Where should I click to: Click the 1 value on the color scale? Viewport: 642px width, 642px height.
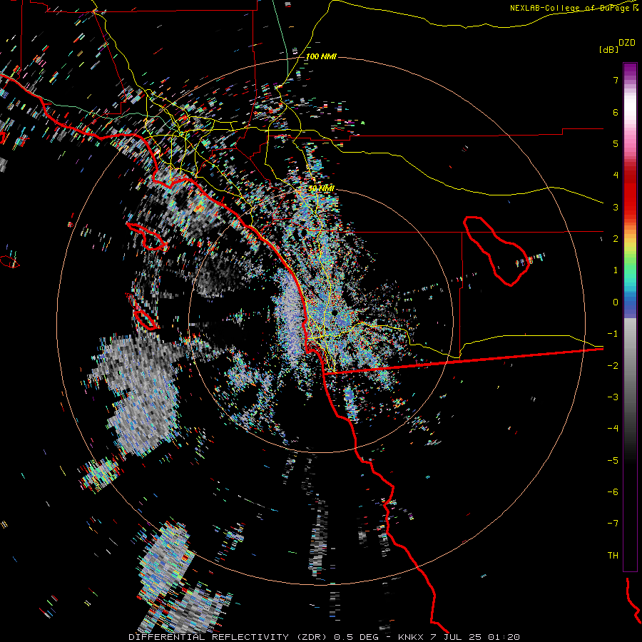click(616, 270)
